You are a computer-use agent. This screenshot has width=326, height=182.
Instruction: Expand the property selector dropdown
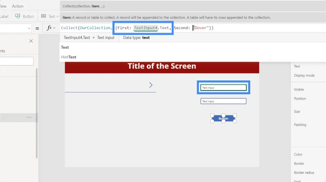29,28
